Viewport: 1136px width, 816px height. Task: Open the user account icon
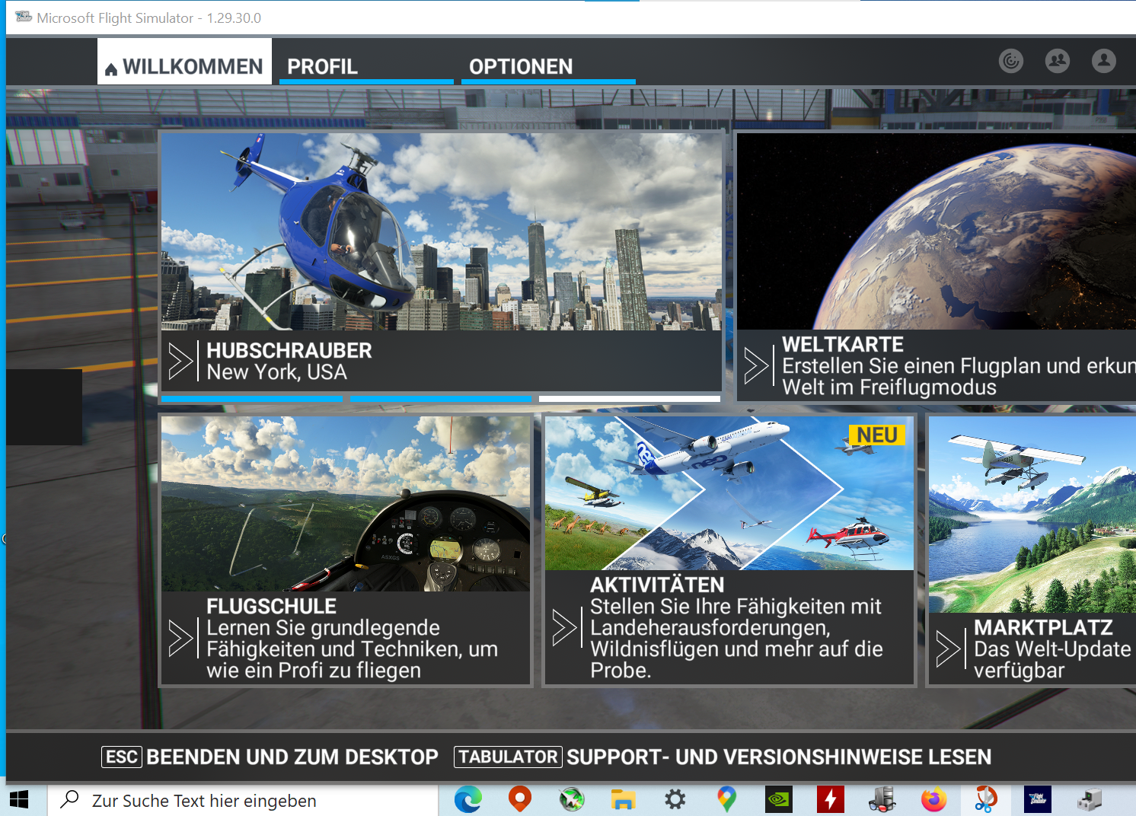tap(1104, 61)
